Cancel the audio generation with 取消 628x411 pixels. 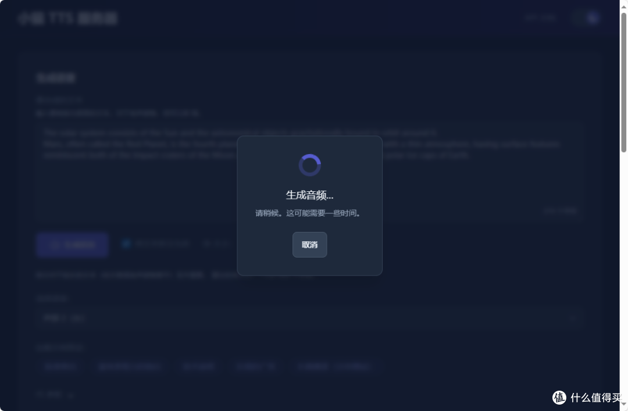[309, 245]
